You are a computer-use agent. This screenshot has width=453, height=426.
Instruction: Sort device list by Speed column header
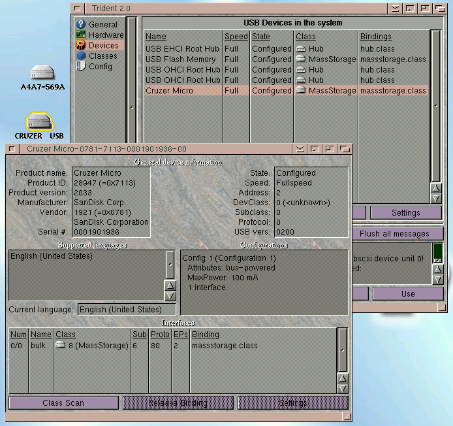pos(236,37)
